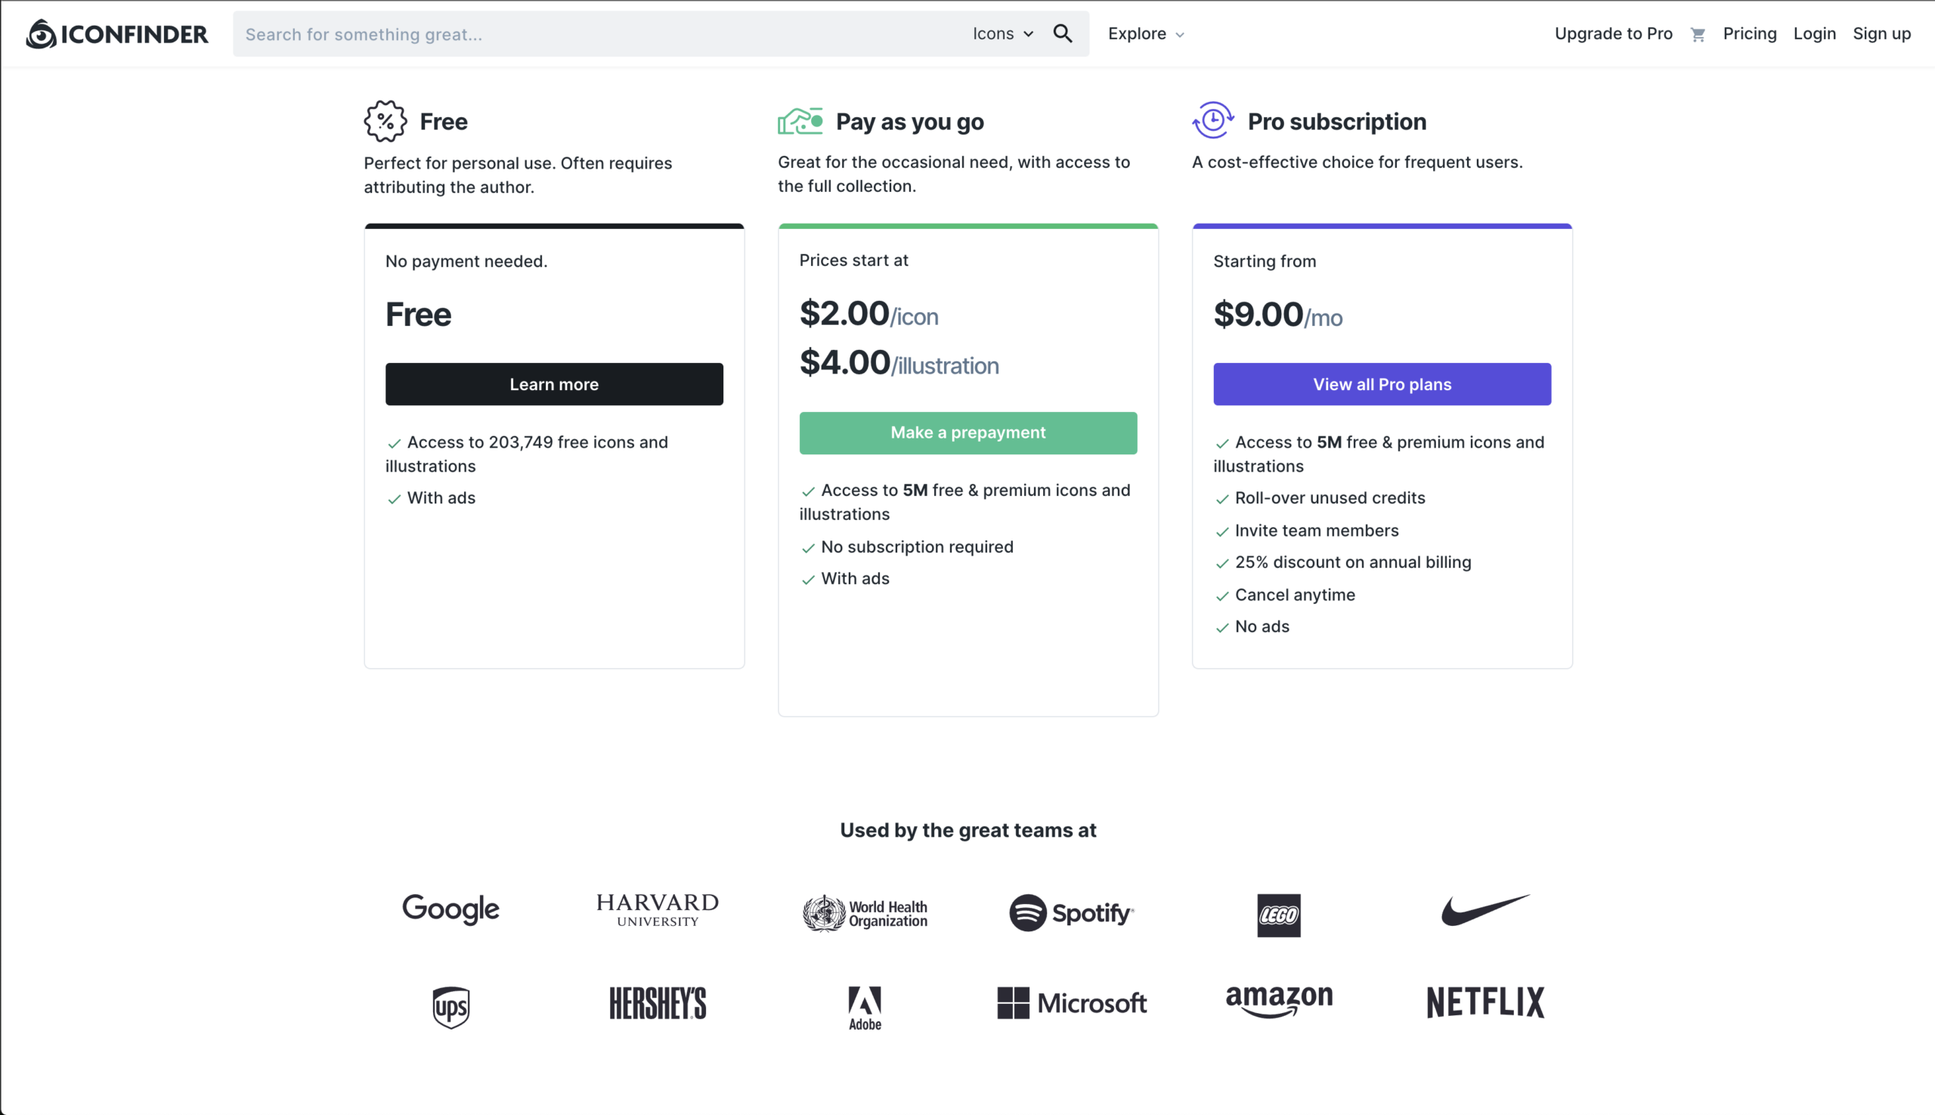Expand the Explore menu

(1146, 34)
